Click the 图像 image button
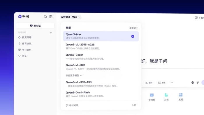This screenshot has height=115, width=204. (162, 83)
